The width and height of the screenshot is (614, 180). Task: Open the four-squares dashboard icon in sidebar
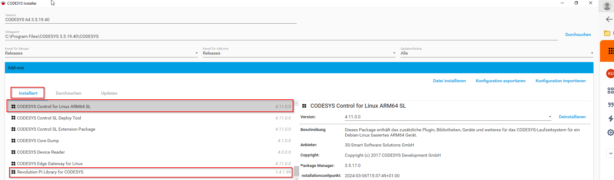610,90
